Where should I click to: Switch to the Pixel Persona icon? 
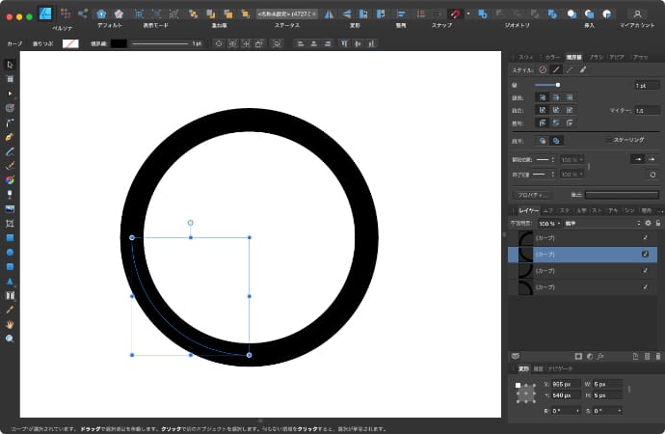pyautogui.click(x=65, y=14)
